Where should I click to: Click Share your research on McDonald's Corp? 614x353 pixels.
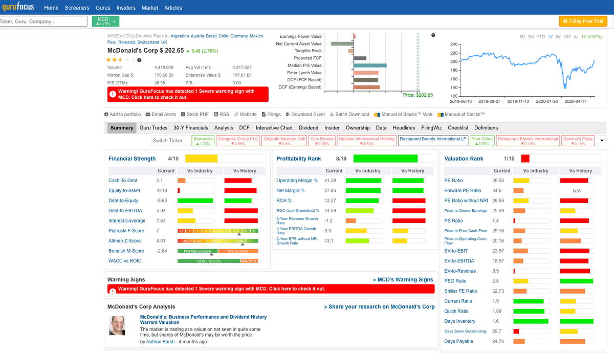[379, 307]
